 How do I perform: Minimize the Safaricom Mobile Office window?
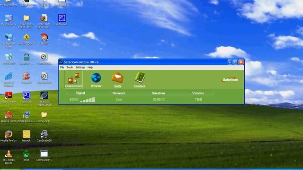pyautogui.click(x=230, y=62)
